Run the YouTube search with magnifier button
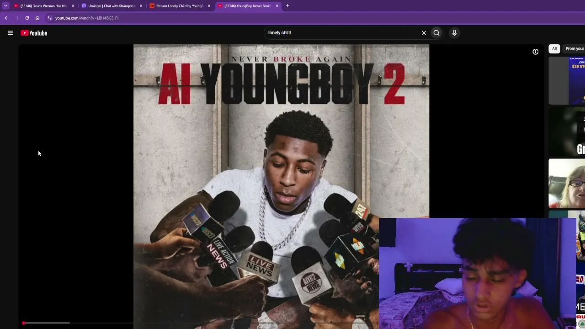585x329 pixels. tap(436, 33)
